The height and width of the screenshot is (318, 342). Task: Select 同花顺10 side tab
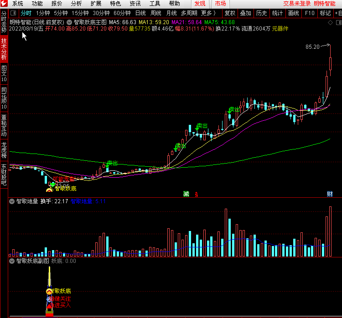point(4,98)
